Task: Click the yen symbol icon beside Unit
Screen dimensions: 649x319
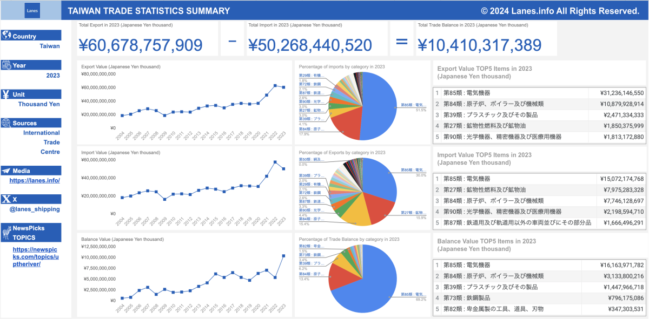Action: click(6, 94)
